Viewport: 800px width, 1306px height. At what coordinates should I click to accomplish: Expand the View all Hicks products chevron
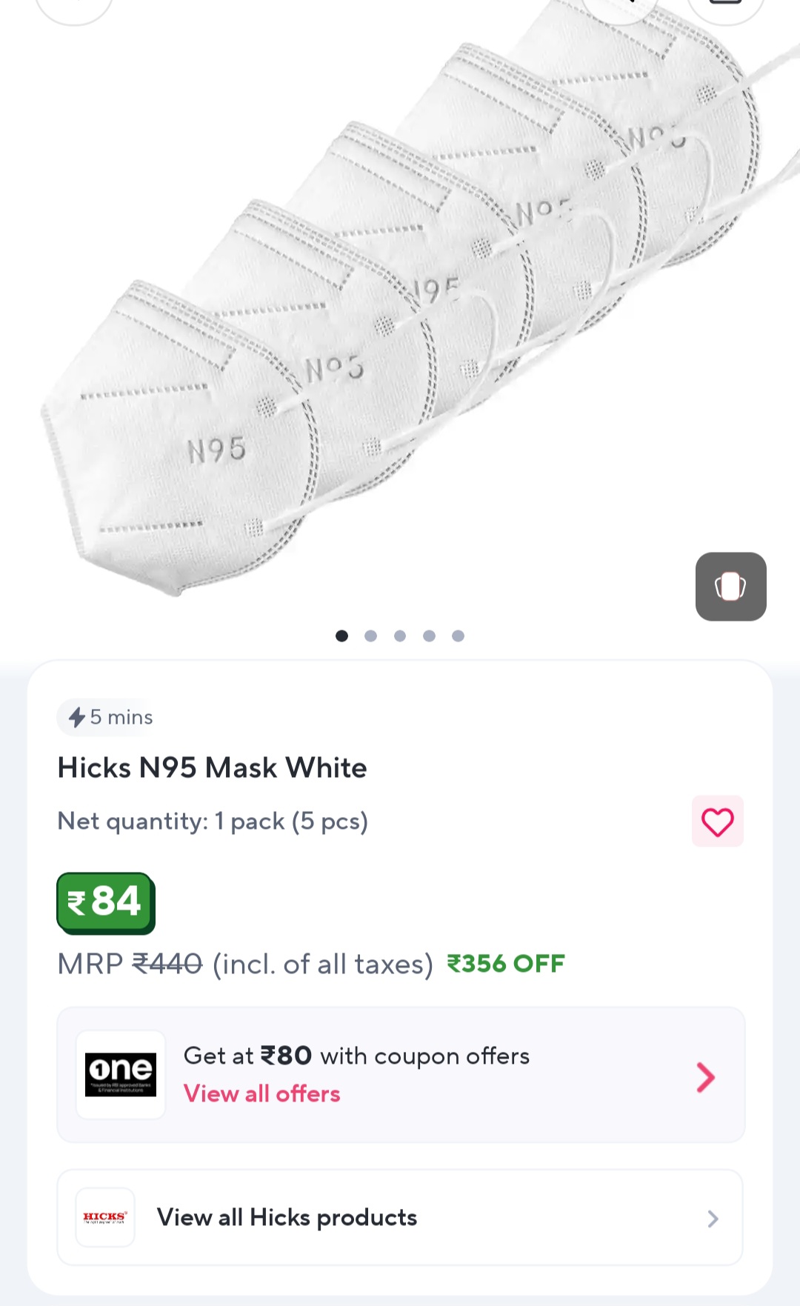(713, 1218)
